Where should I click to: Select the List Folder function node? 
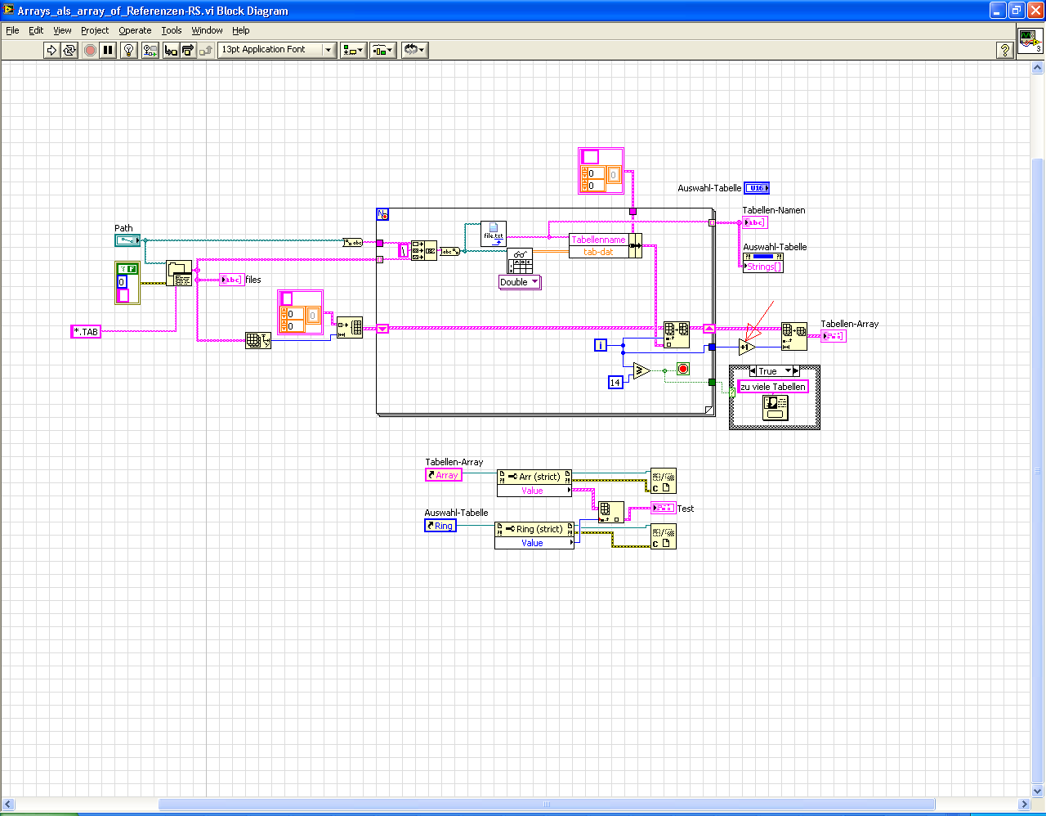click(x=179, y=273)
